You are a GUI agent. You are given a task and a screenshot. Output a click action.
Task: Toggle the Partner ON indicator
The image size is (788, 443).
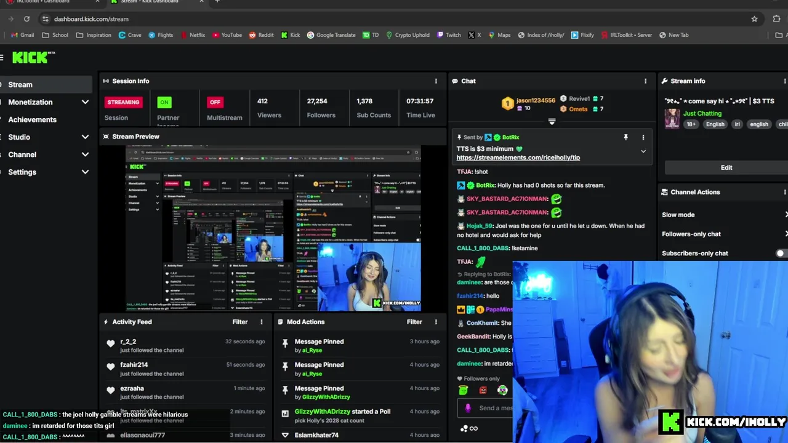(x=164, y=102)
